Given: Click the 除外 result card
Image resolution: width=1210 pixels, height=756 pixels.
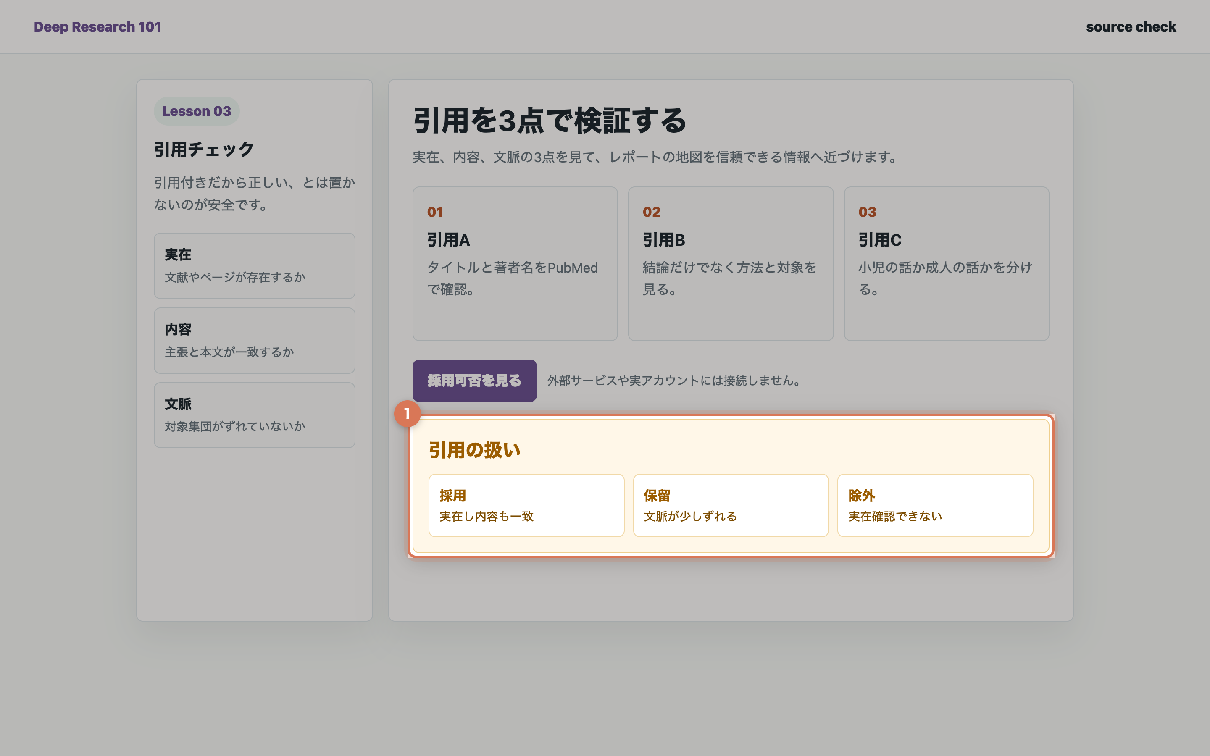Looking at the screenshot, I should coord(935,505).
